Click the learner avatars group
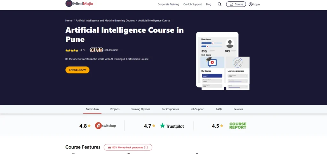Screen dimensions: 327x154 (96, 50)
